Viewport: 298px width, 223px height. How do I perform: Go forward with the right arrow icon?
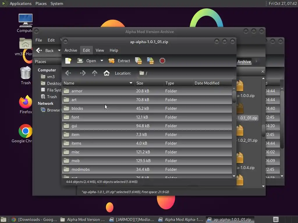click(83, 73)
